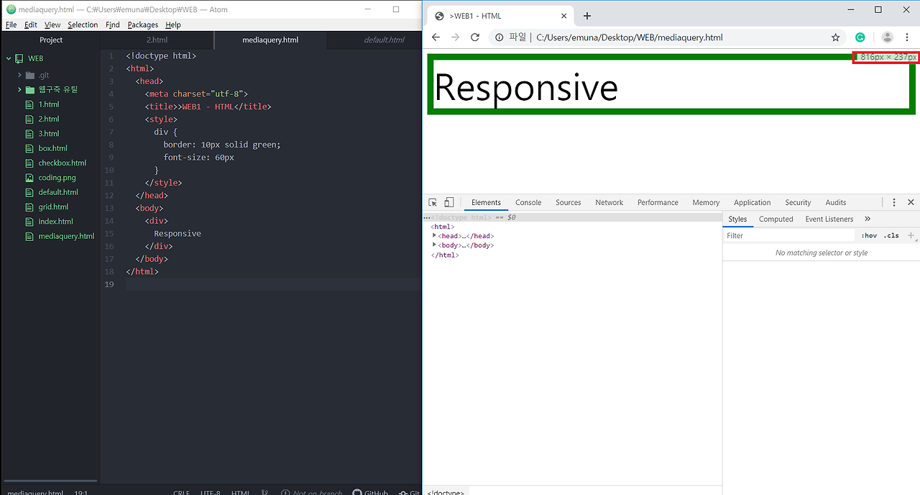Image resolution: width=920 pixels, height=495 pixels.
Task: Open the Find menu in Atom
Action: coord(113,24)
